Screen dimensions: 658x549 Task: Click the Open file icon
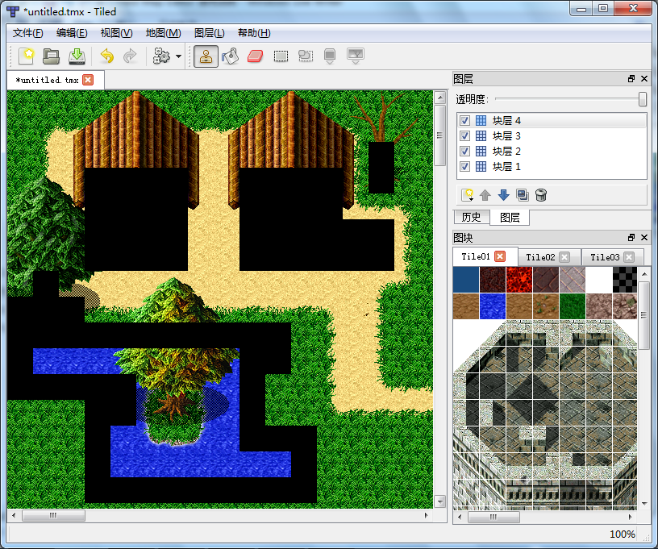51,56
